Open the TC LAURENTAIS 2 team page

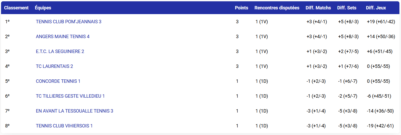[55, 66]
